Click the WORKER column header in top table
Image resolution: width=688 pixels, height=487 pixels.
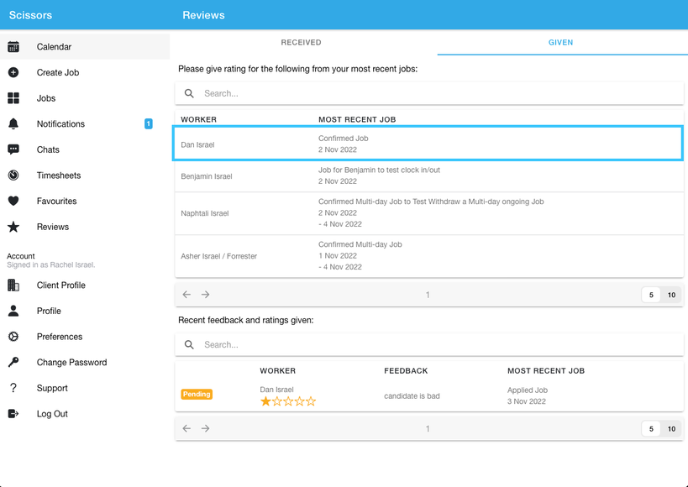(x=199, y=119)
